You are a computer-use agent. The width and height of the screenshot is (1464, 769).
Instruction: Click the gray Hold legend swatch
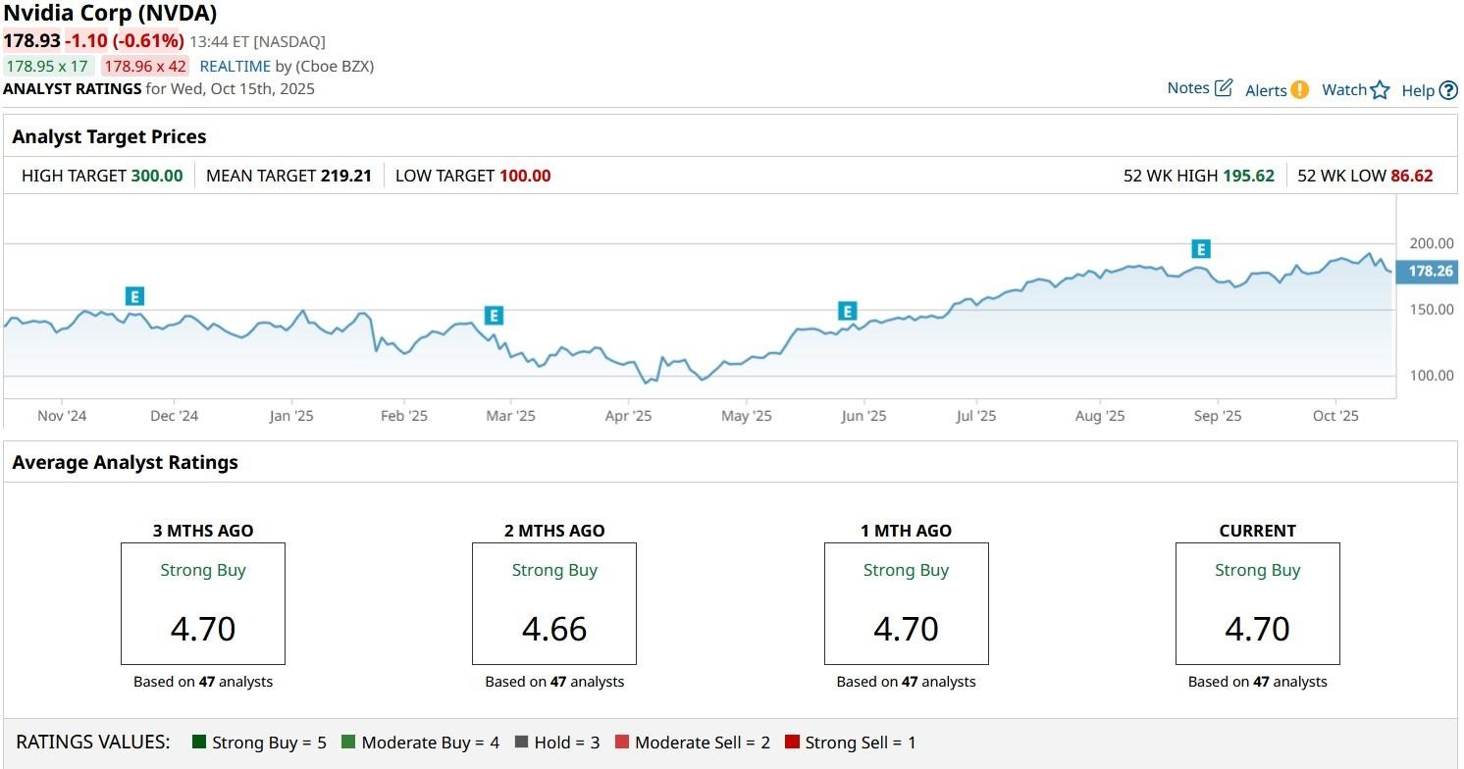pos(521,743)
